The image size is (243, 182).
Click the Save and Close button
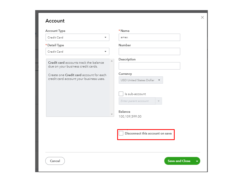point(179,161)
